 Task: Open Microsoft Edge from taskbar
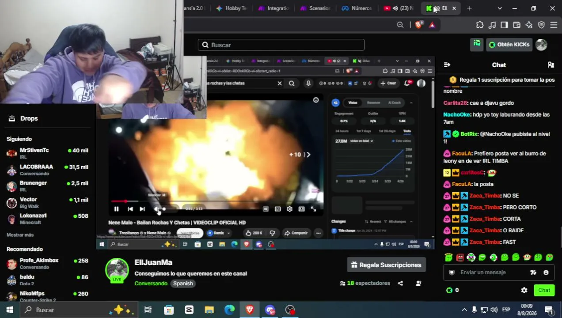(x=229, y=310)
